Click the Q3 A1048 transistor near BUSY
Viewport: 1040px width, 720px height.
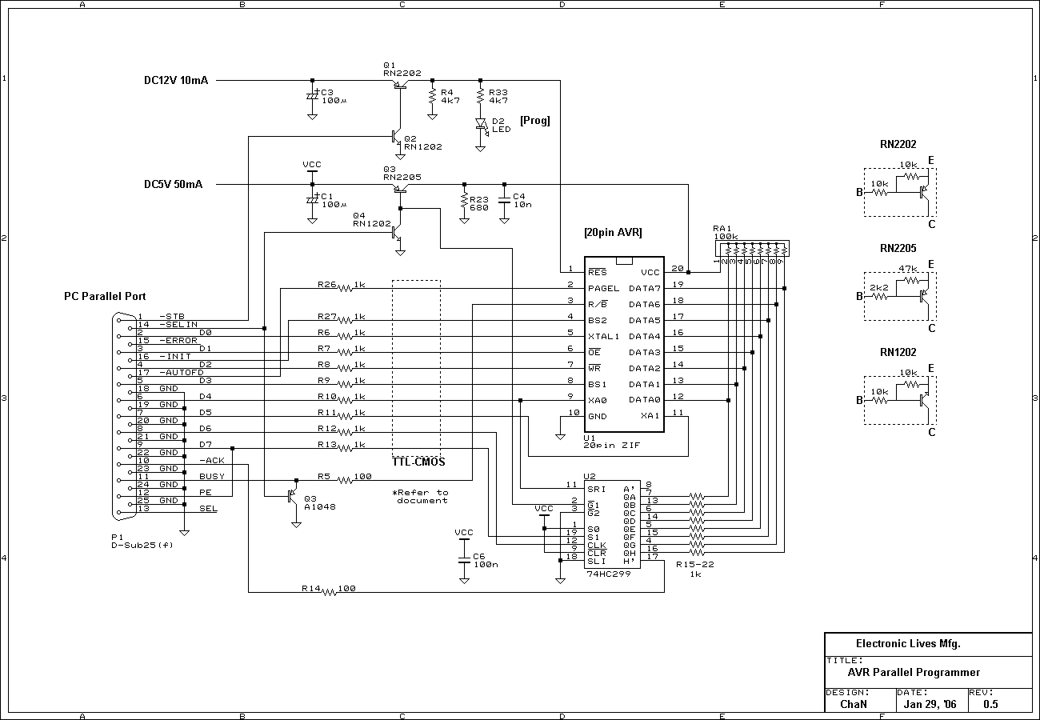click(x=293, y=496)
